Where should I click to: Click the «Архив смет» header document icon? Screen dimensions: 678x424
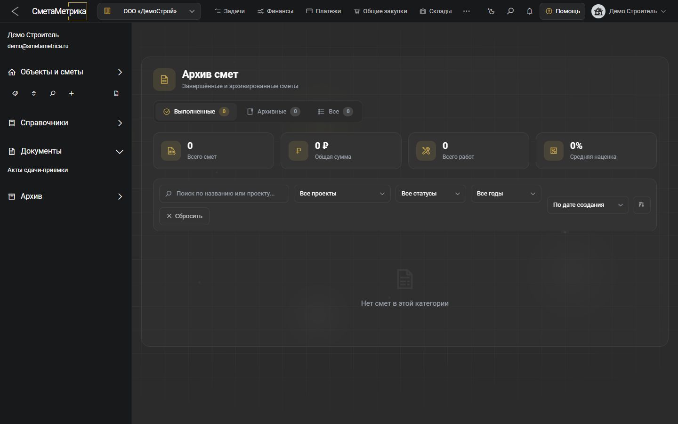pyautogui.click(x=164, y=80)
